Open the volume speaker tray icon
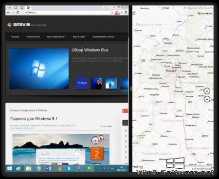 click(112, 169)
